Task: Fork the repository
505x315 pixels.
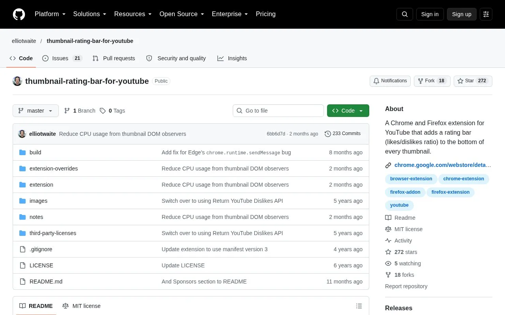Action: [432, 81]
